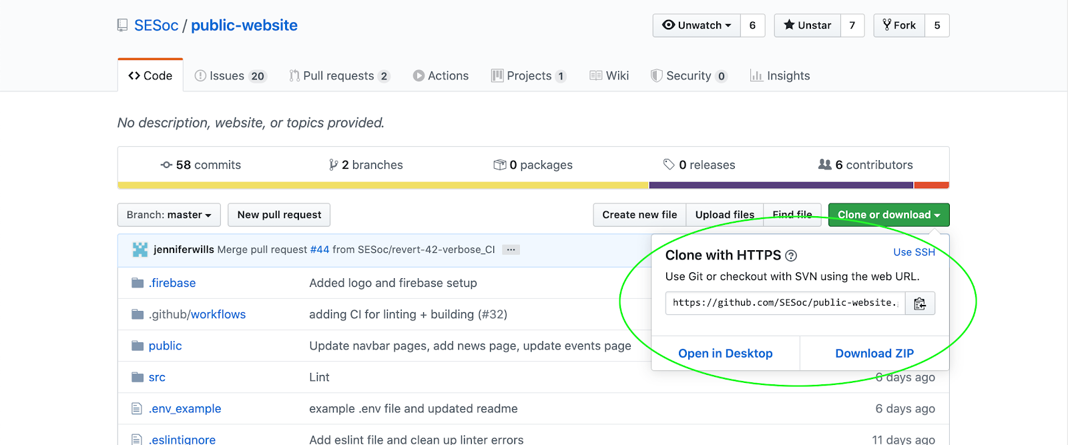This screenshot has width=1068, height=445.
Task: Click Find file button
Action: pyautogui.click(x=792, y=215)
